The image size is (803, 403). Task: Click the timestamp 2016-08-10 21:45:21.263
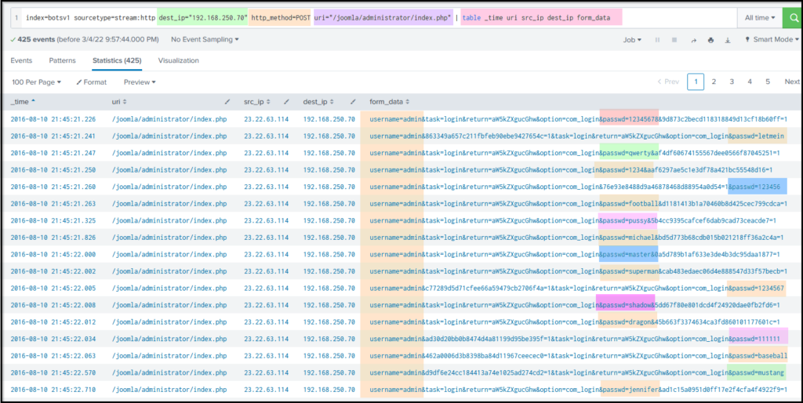(53, 204)
